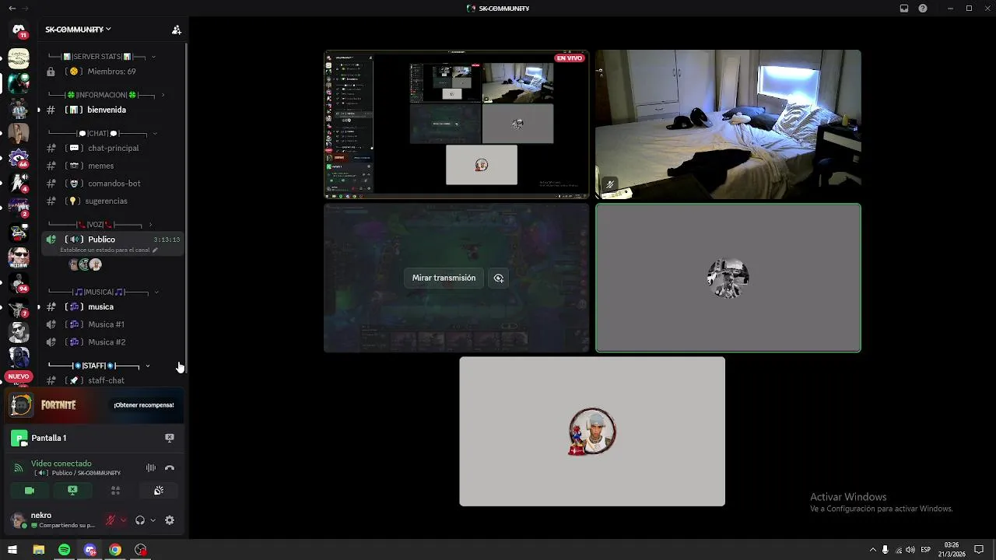996x560 pixels.
Task: Select the bottom light gray avatar tile
Action: point(592,432)
